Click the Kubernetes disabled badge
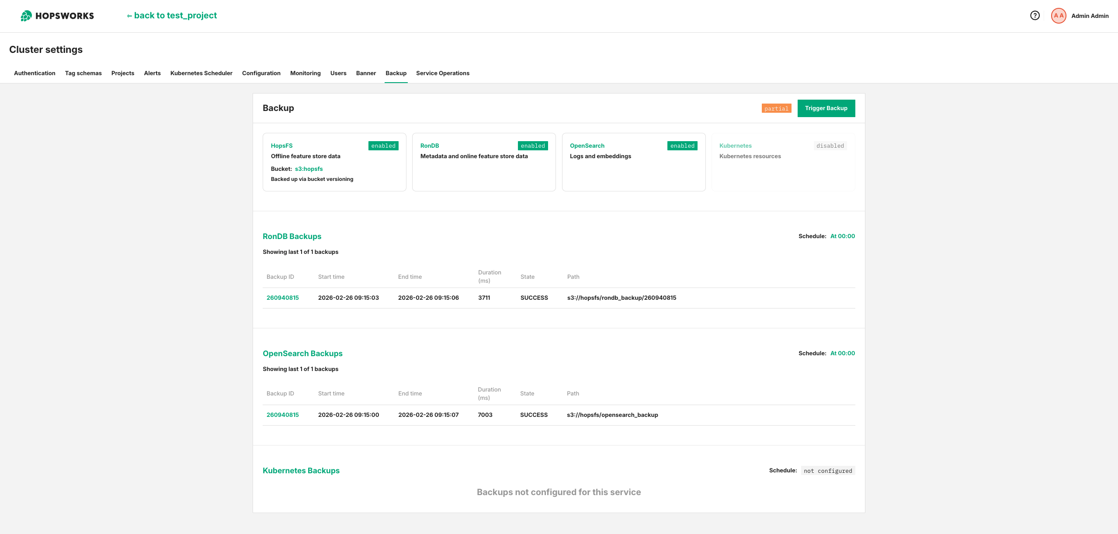1118x534 pixels. point(830,146)
